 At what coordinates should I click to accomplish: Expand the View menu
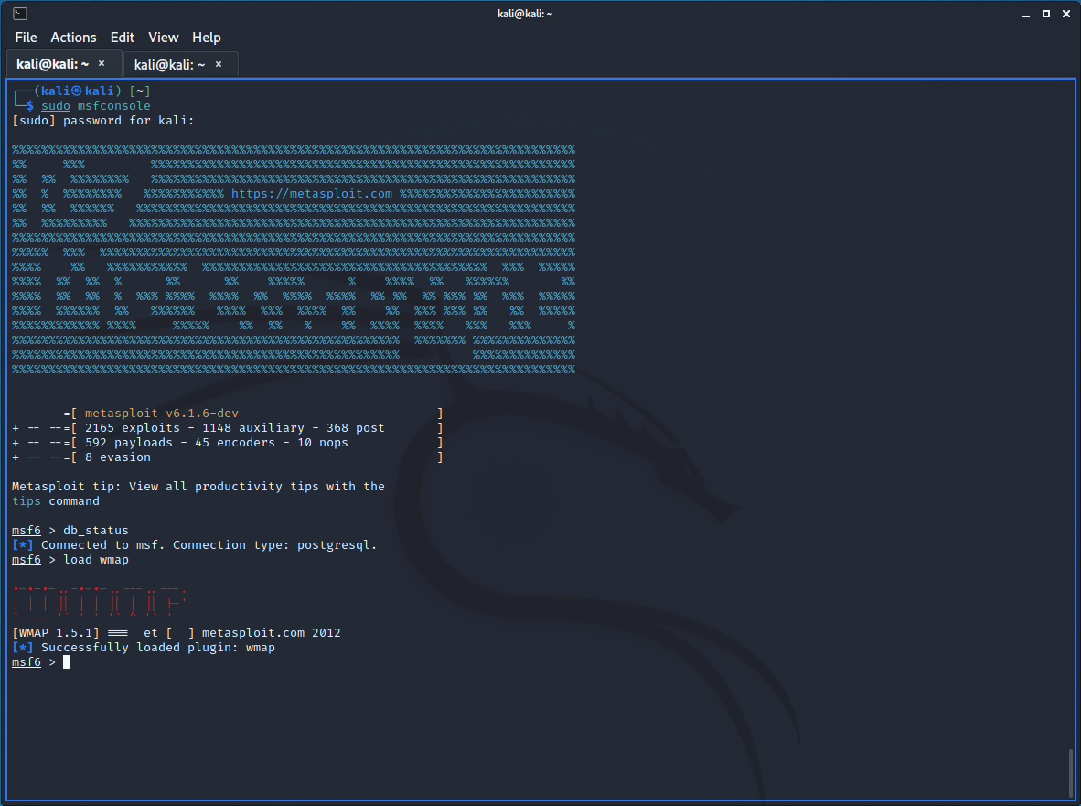coord(164,38)
